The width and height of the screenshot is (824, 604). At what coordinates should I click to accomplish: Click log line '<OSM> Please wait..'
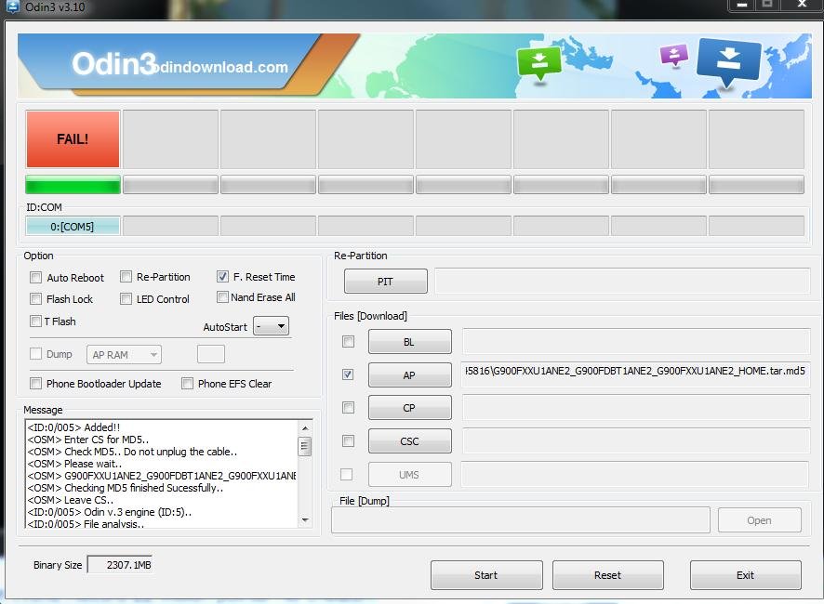pyautogui.click(x=74, y=464)
